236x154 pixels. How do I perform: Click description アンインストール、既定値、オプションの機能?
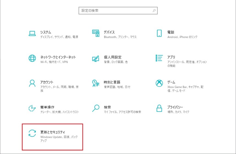187,64
